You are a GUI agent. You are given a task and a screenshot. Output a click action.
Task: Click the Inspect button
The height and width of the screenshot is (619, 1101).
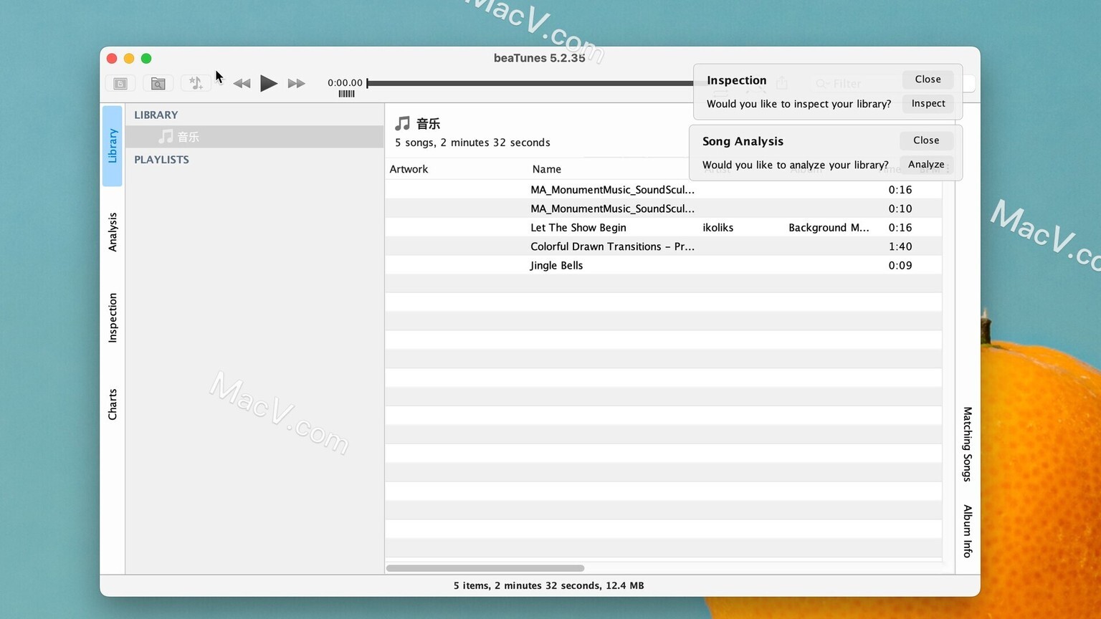pos(928,103)
